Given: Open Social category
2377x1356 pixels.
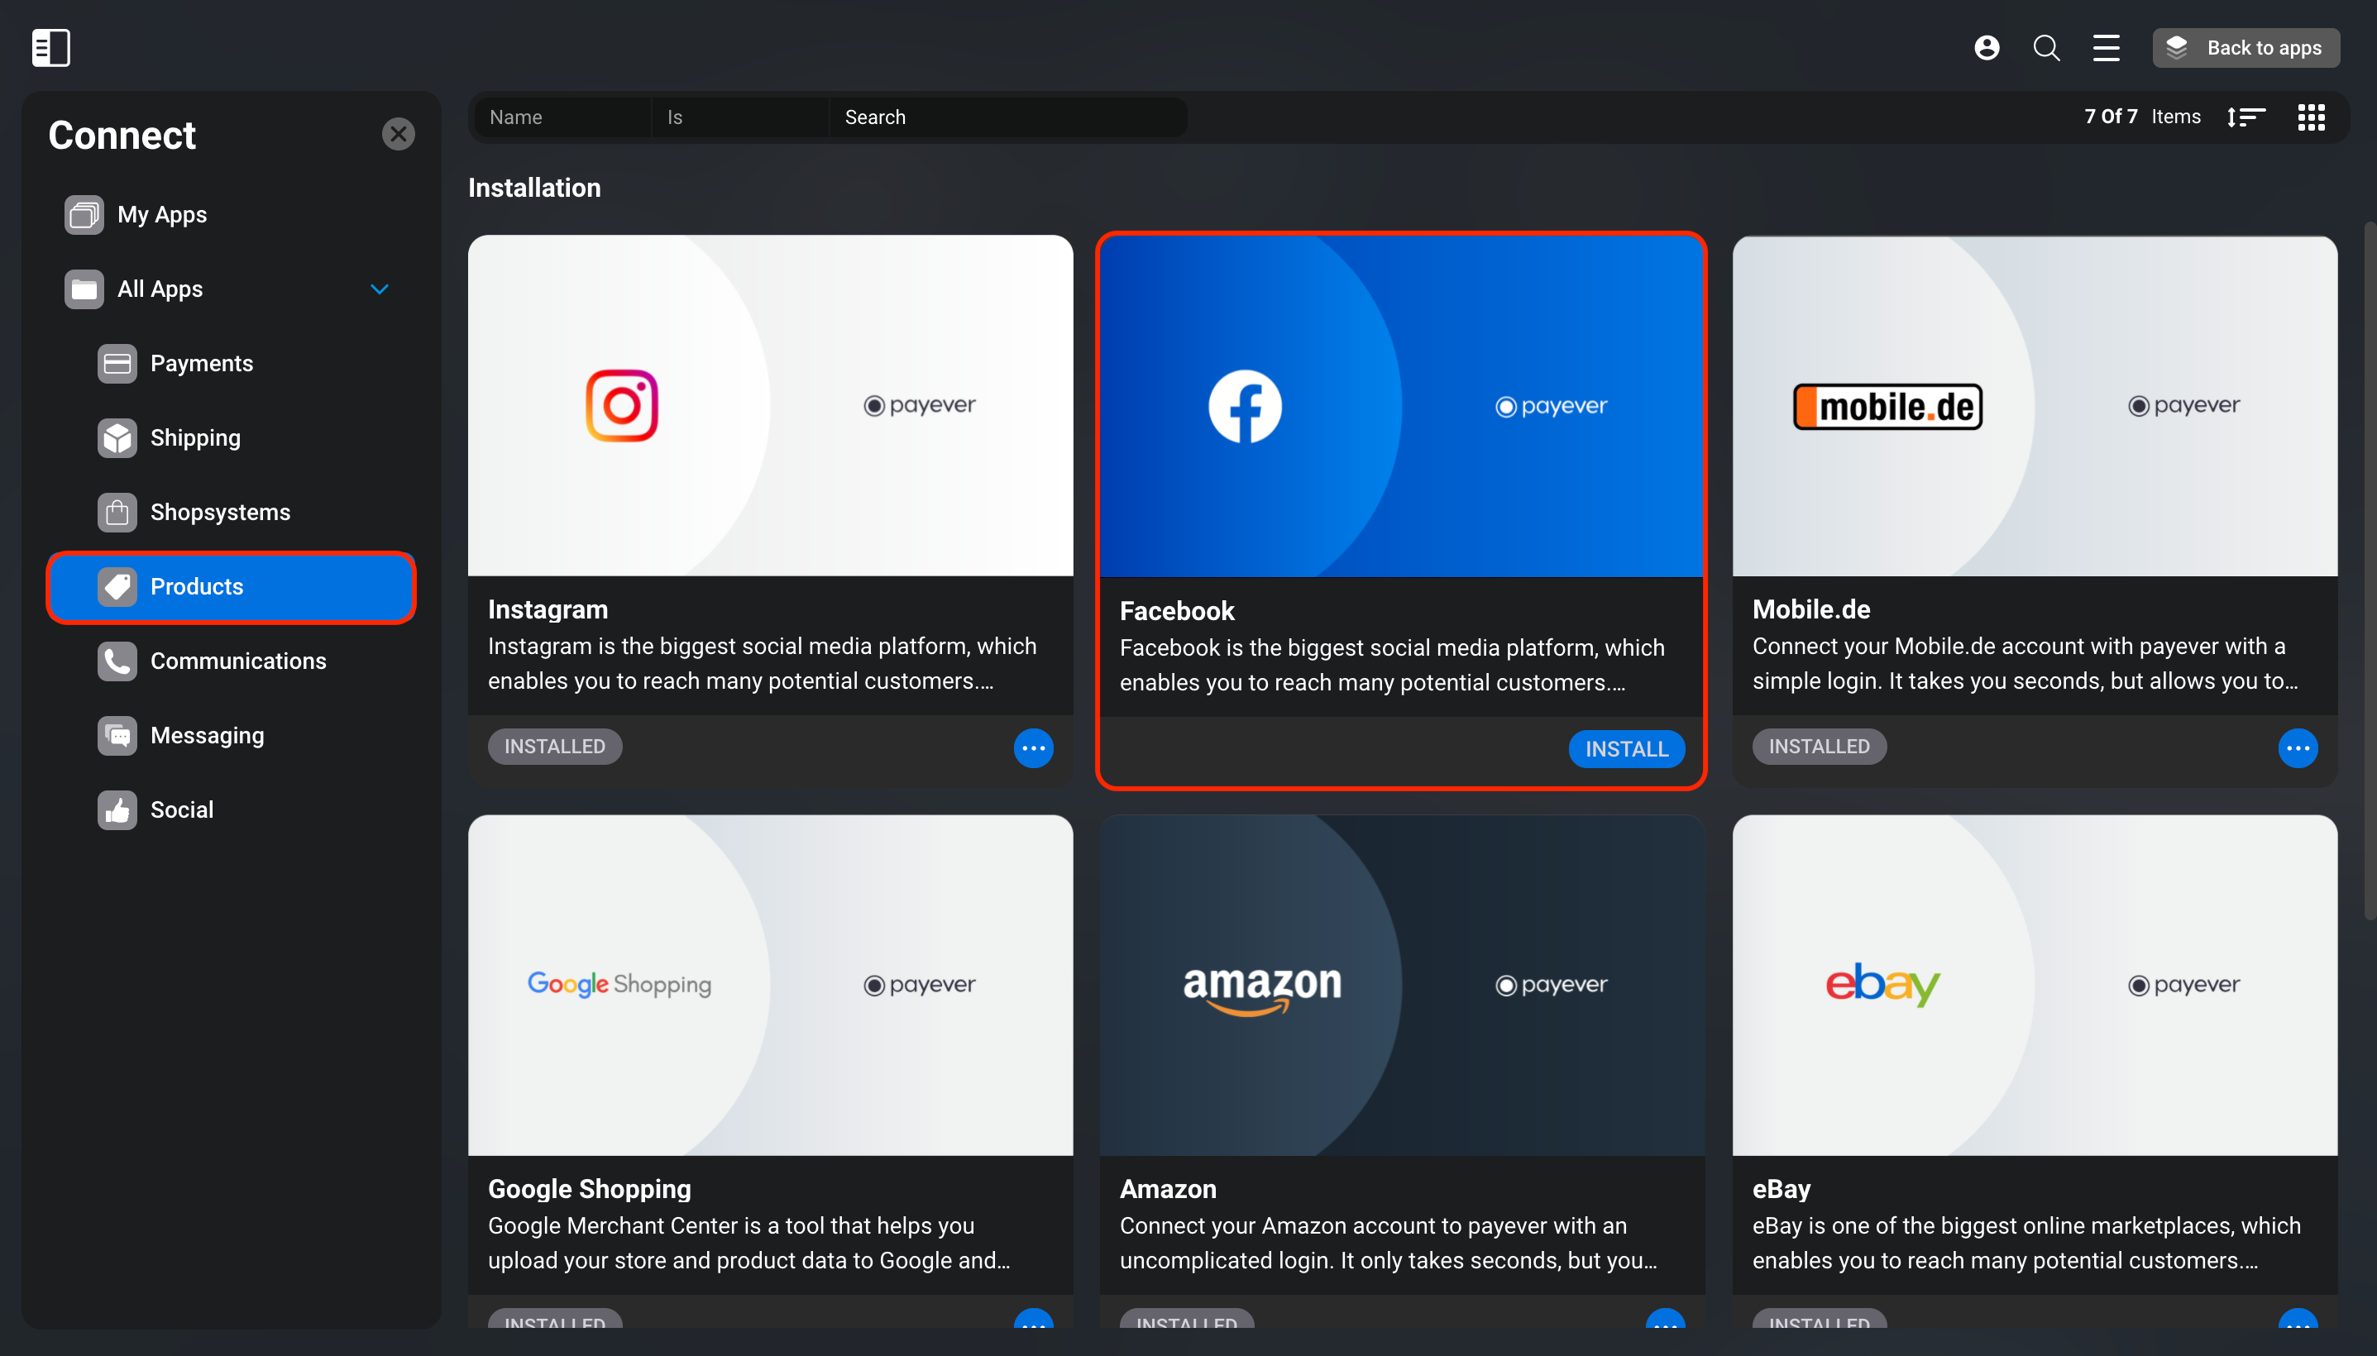Looking at the screenshot, I should (230, 810).
